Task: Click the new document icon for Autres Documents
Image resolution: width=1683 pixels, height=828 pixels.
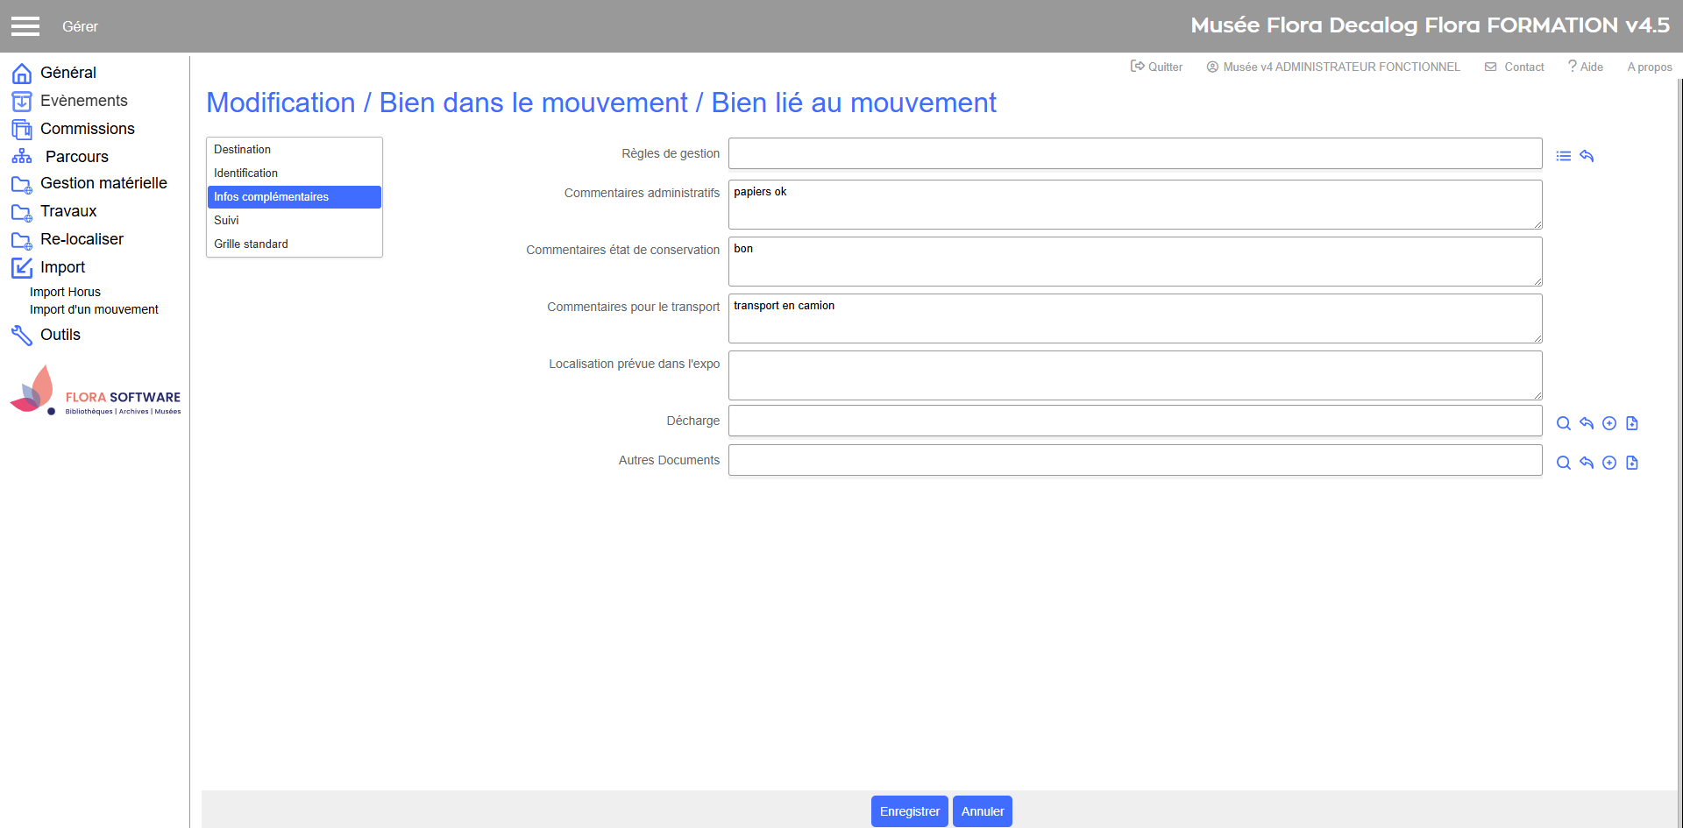Action: pyautogui.click(x=1632, y=463)
